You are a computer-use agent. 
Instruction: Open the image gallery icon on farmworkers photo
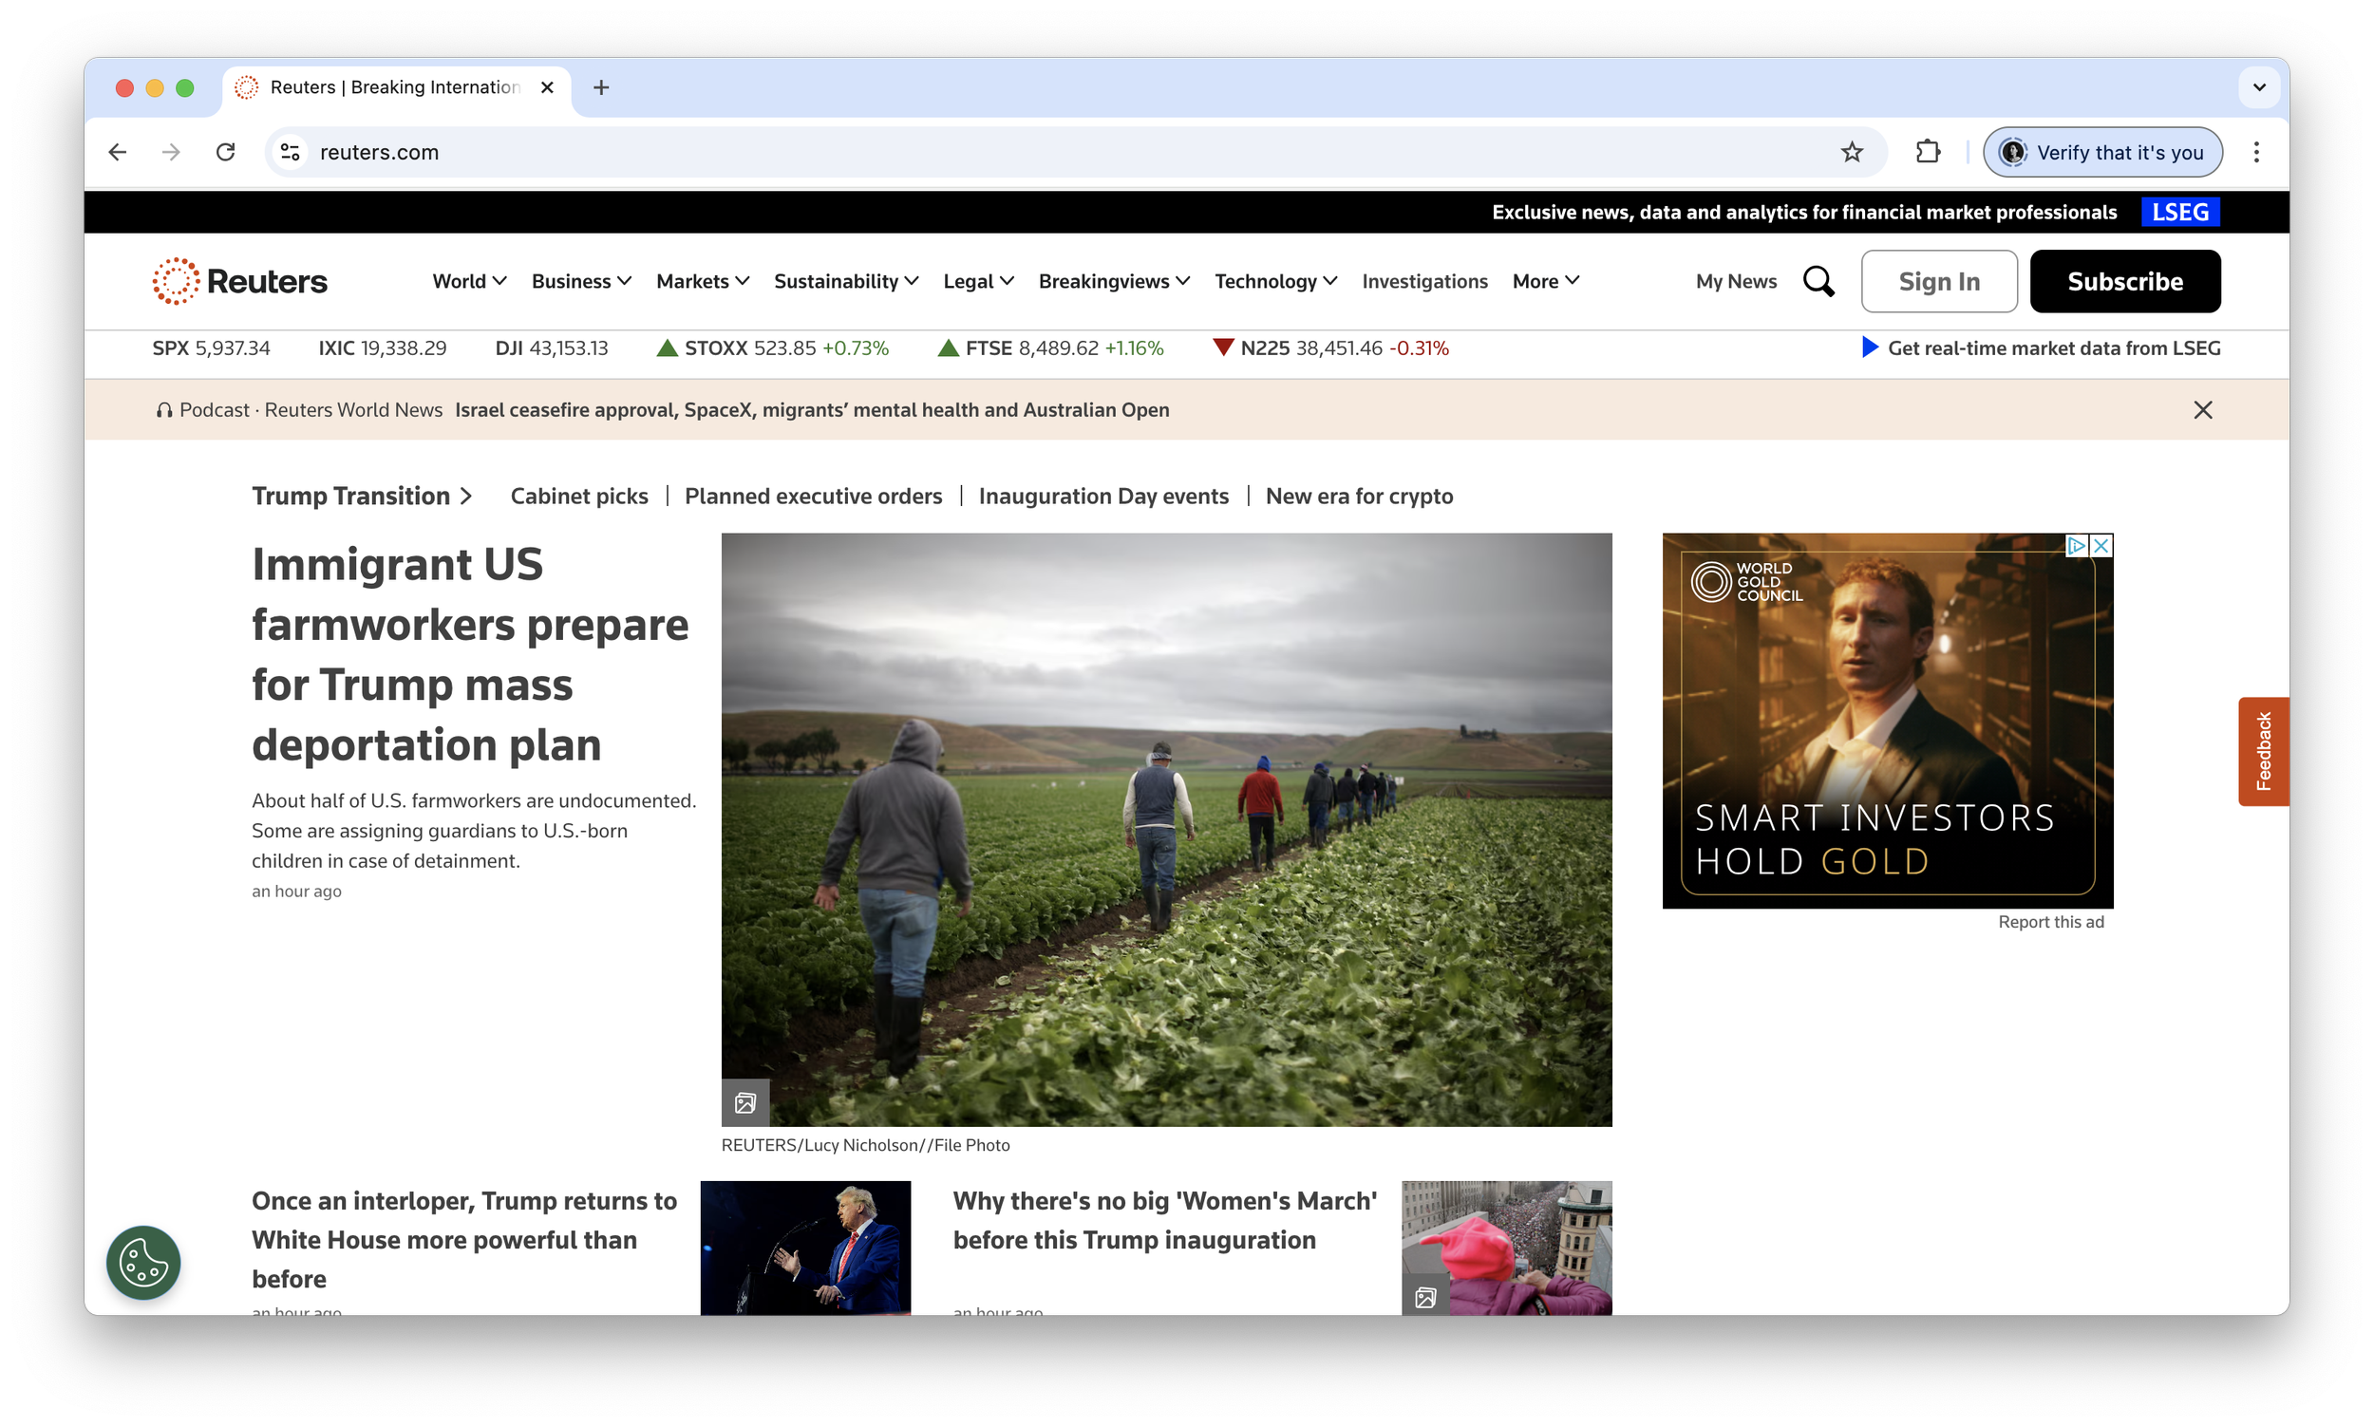pos(745,1103)
